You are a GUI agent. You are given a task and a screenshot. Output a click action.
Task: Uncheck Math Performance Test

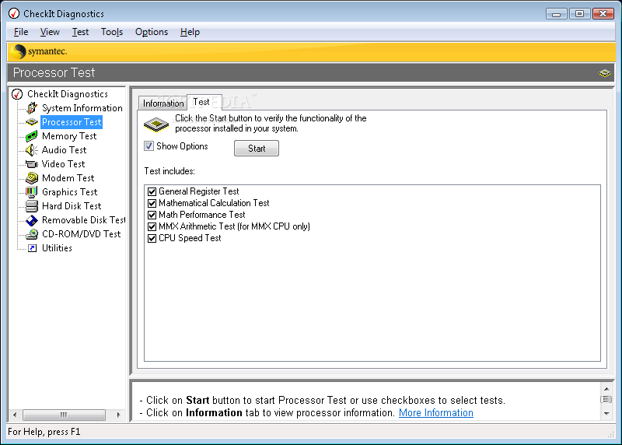(x=152, y=215)
